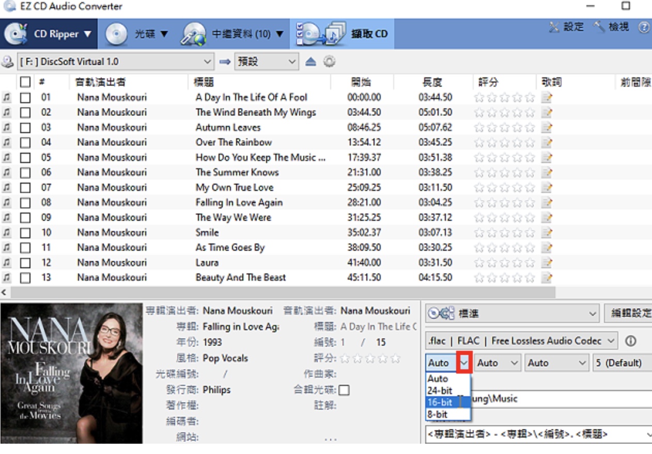Open the 檢視 view menu
The height and width of the screenshot is (454, 652).
click(x=611, y=27)
